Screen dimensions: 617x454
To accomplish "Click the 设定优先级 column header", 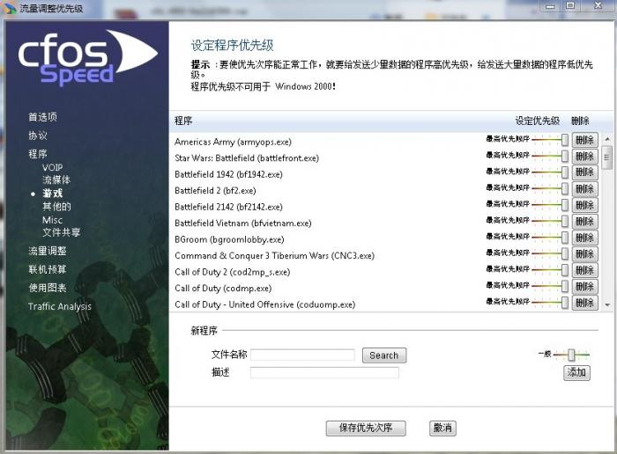I will pyautogui.click(x=538, y=121).
